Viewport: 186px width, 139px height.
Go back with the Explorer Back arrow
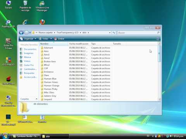pos(21,32)
